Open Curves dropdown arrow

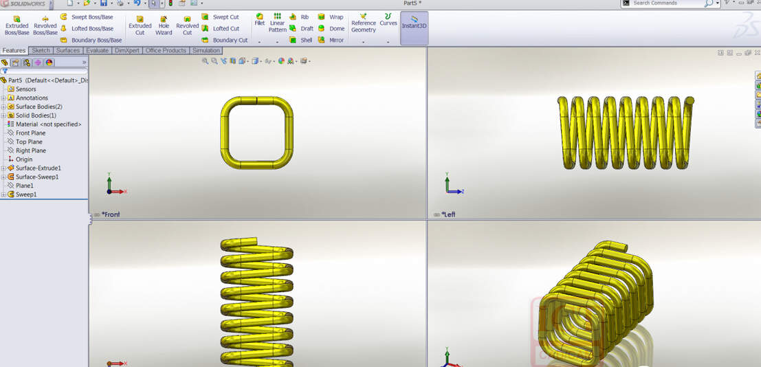pyautogui.click(x=388, y=42)
